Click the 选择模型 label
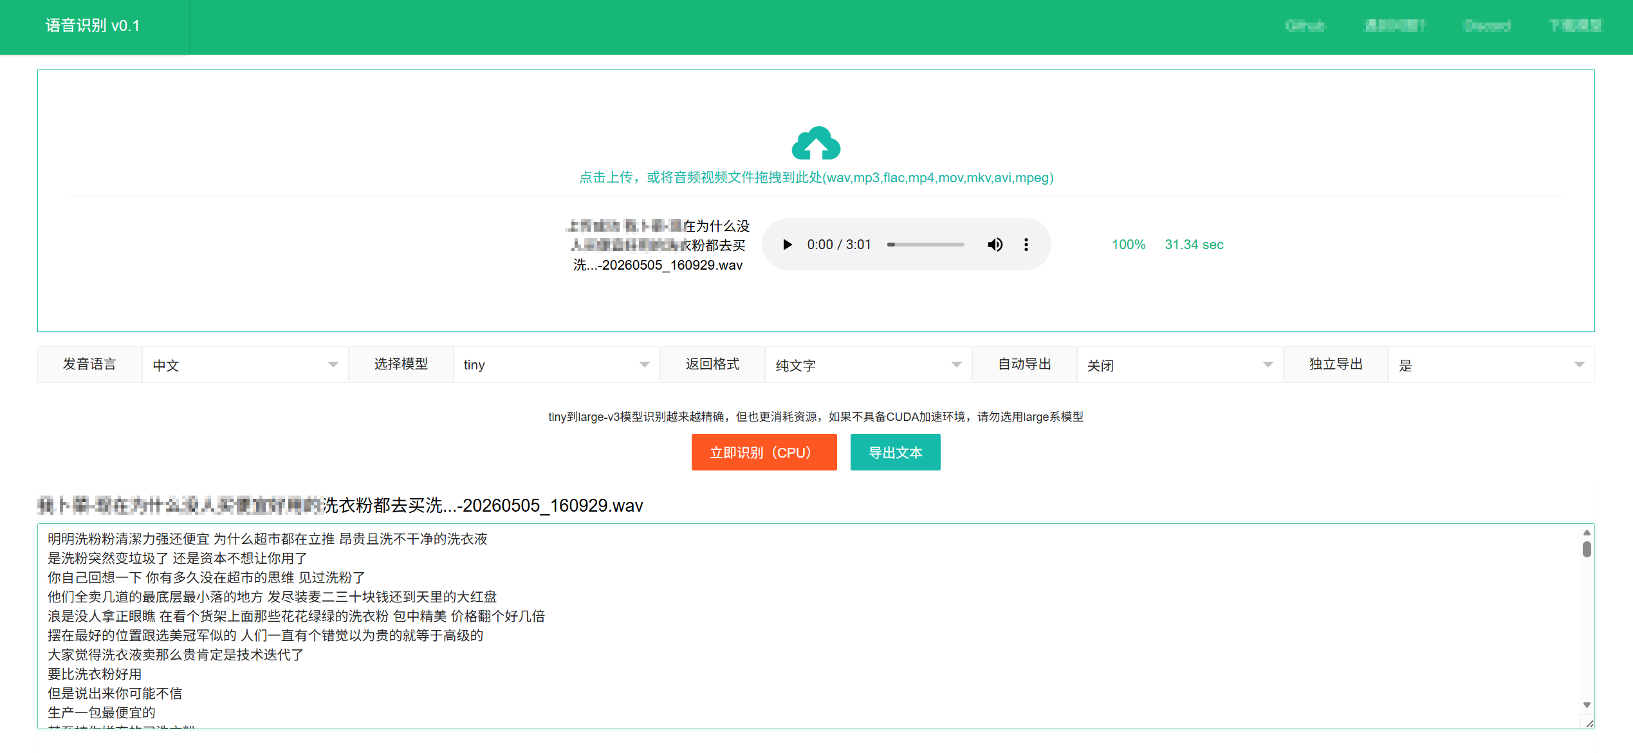1633x753 pixels. click(401, 364)
